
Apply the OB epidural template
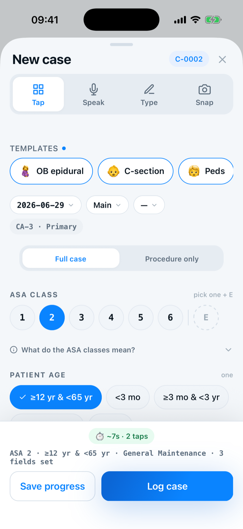tap(51, 171)
